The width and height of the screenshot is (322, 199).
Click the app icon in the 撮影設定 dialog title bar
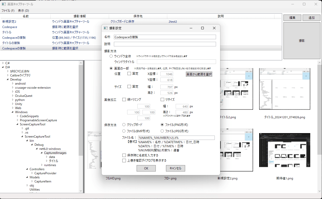tap(106, 28)
